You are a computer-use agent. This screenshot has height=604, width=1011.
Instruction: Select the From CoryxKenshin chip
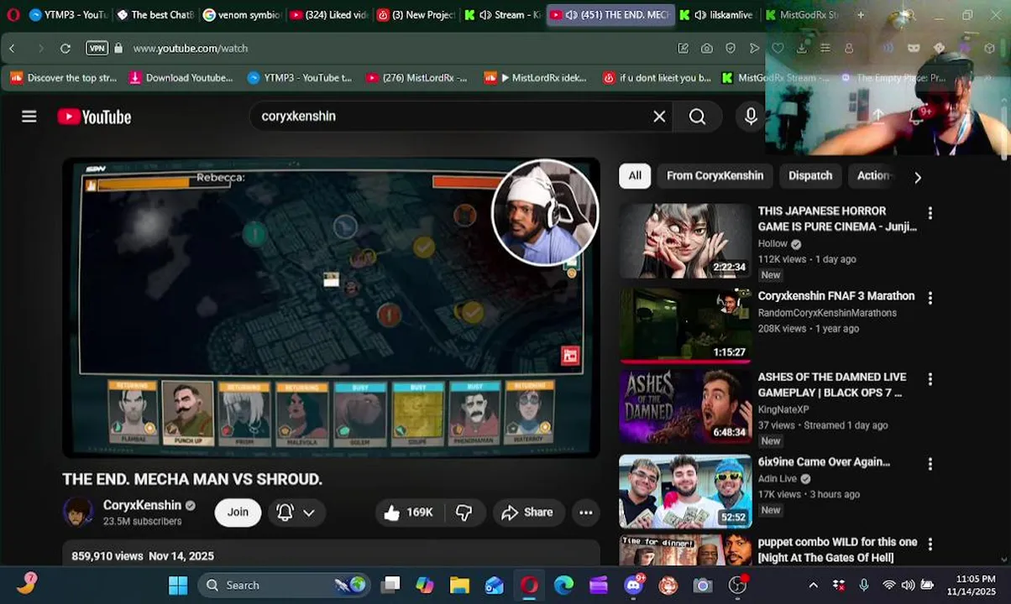pyautogui.click(x=715, y=175)
